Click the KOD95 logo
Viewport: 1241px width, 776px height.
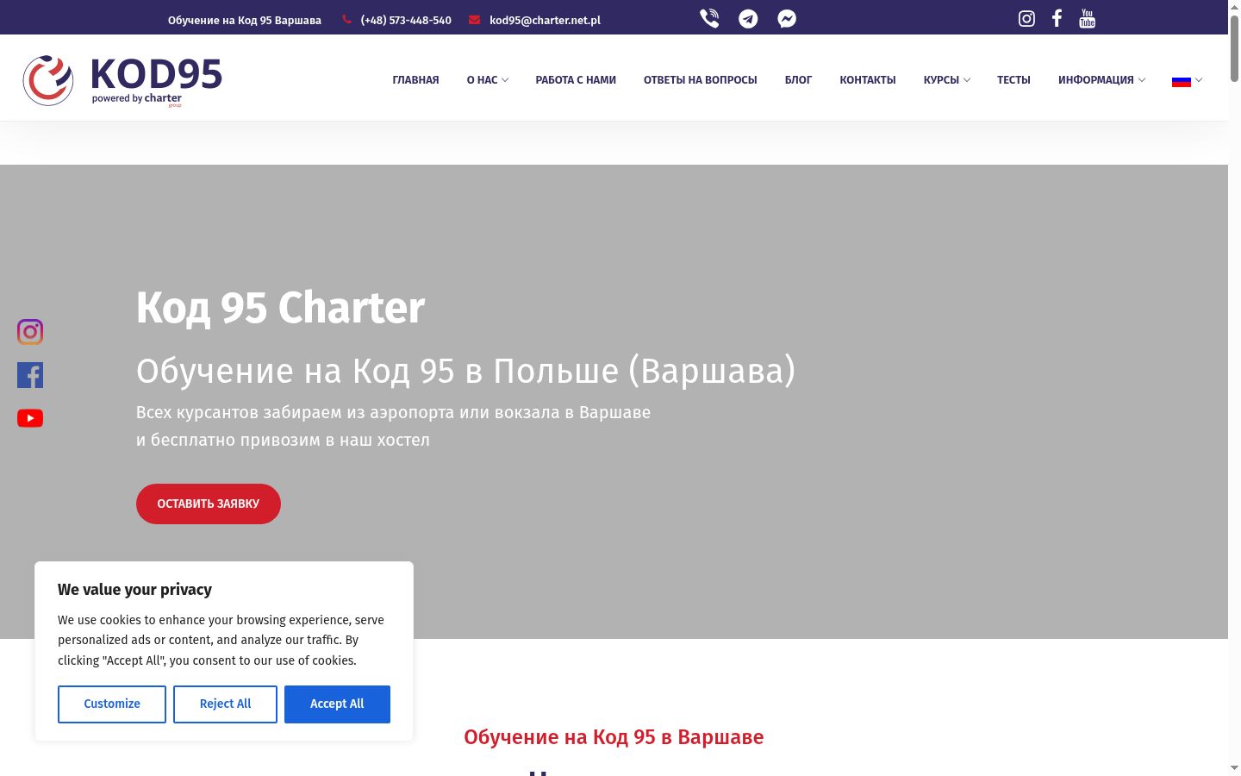click(x=122, y=80)
